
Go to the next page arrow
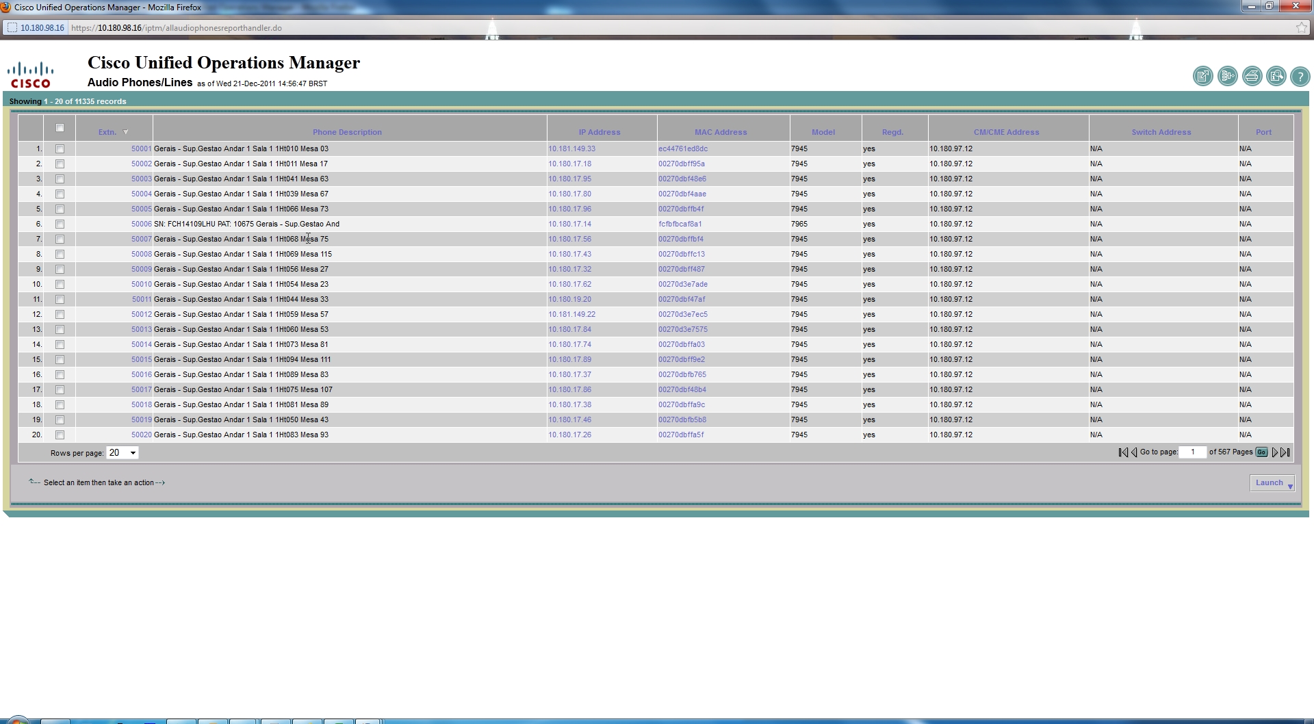click(x=1274, y=452)
